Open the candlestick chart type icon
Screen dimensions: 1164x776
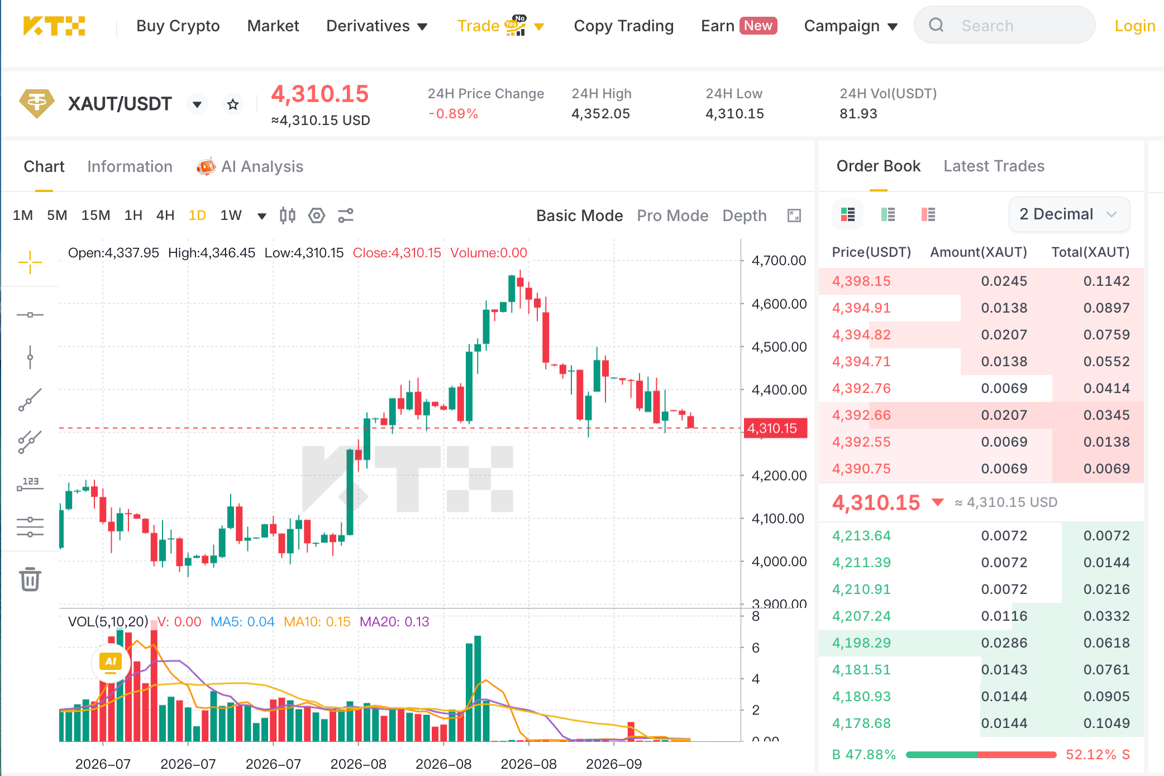288,215
